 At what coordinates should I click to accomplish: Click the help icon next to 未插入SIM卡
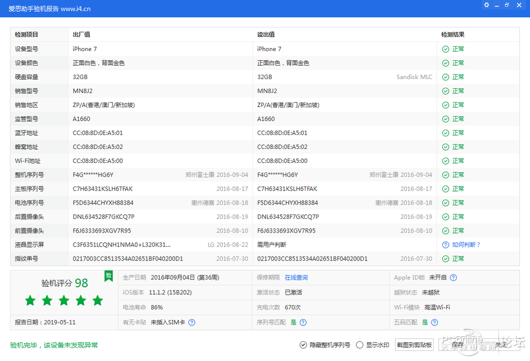pyautogui.click(x=192, y=322)
